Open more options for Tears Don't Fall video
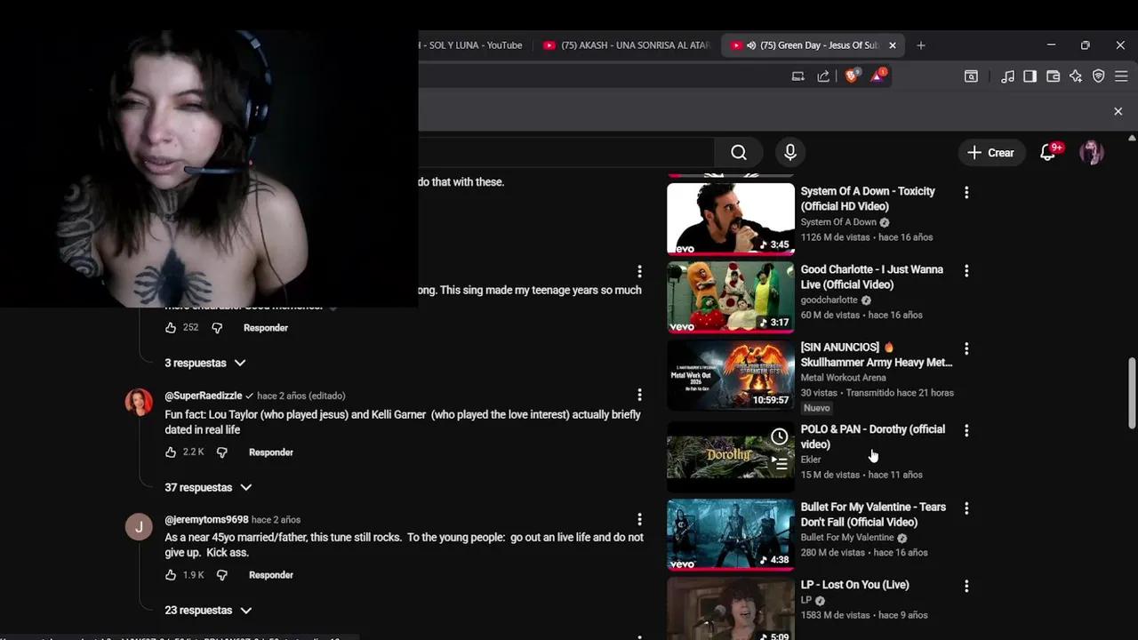The width and height of the screenshot is (1138, 640). (966, 508)
